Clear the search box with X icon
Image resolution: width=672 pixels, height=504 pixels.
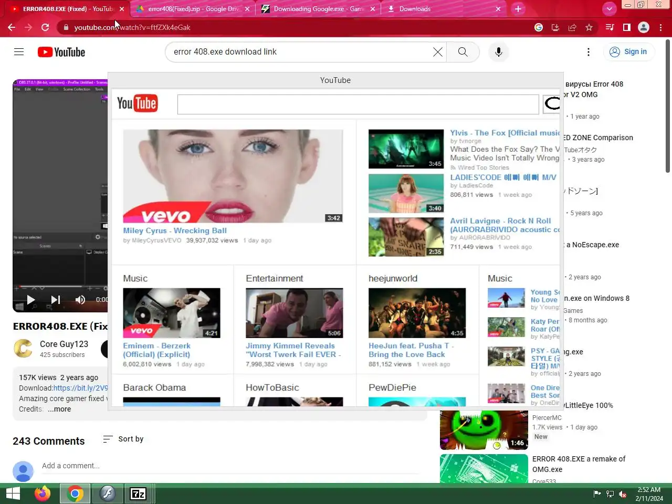pyautogui.click(x=438, y=51)
